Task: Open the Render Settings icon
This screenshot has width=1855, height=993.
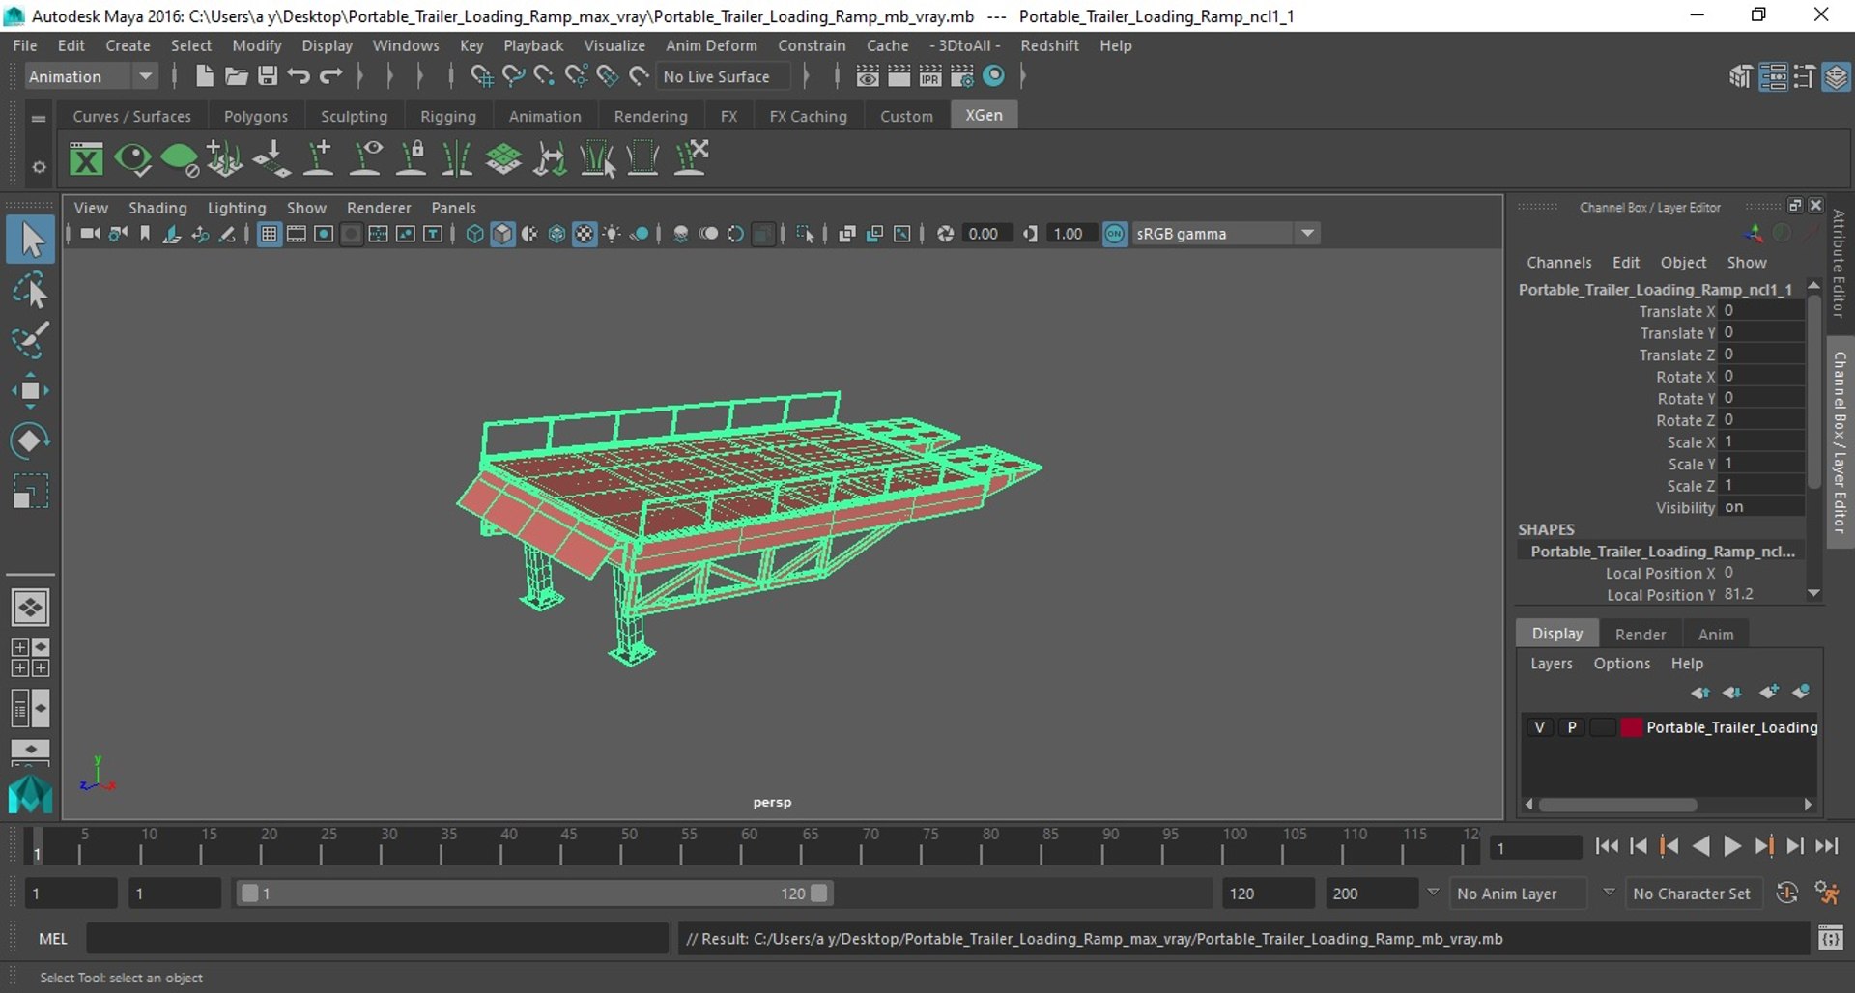Action: (962, 76)
